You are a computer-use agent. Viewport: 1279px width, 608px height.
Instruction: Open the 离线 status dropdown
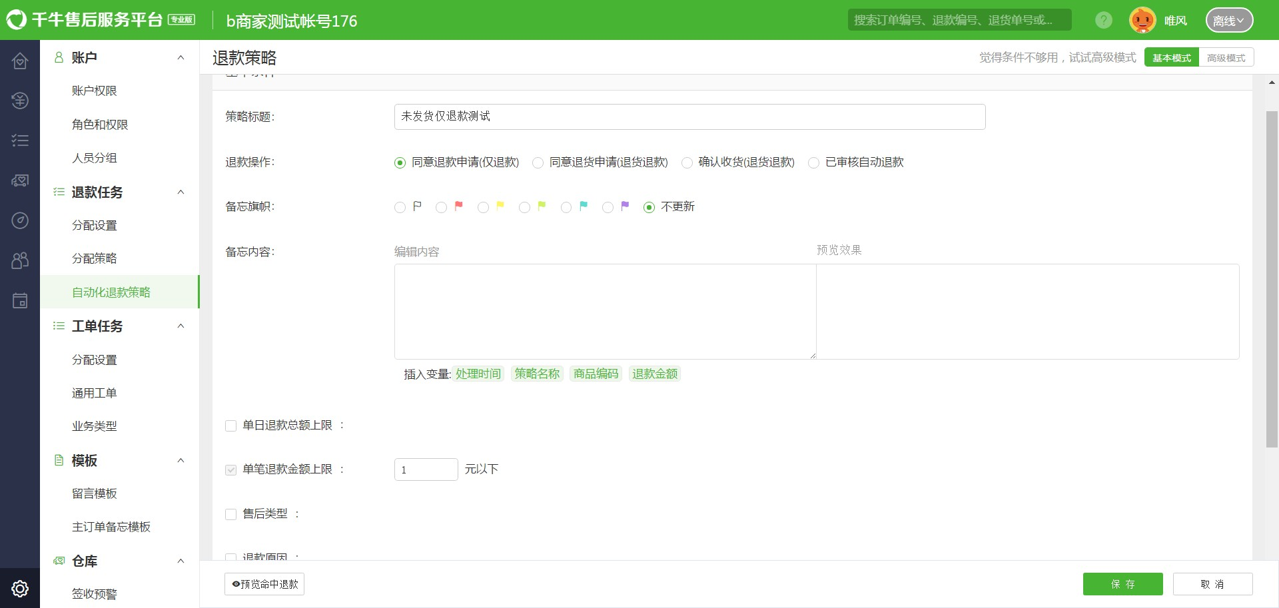click(1228, 21)
